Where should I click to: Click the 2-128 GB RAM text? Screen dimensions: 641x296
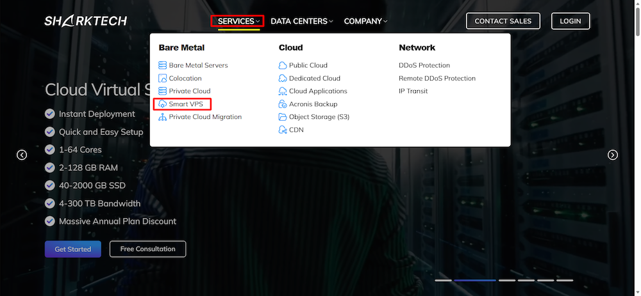pyautogui.click(x=88, y=167)
